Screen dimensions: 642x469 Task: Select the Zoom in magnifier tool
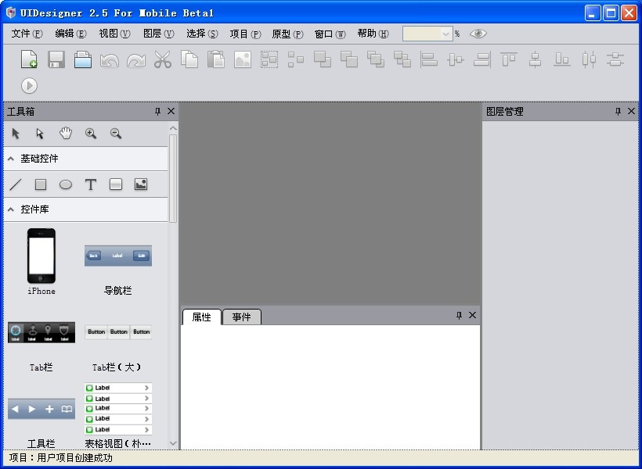[91, 134]
